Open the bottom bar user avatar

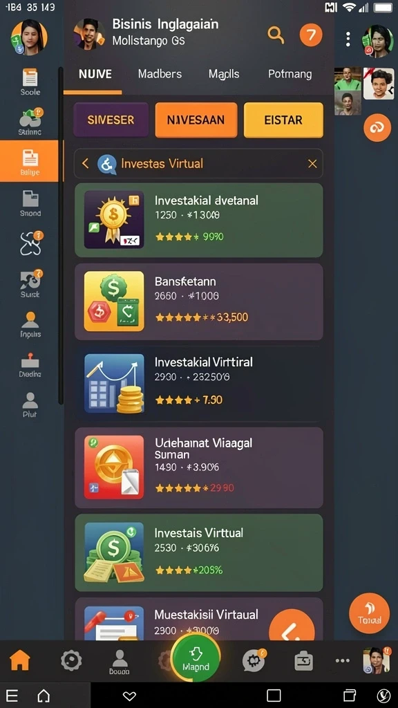[x=376, y=660]
